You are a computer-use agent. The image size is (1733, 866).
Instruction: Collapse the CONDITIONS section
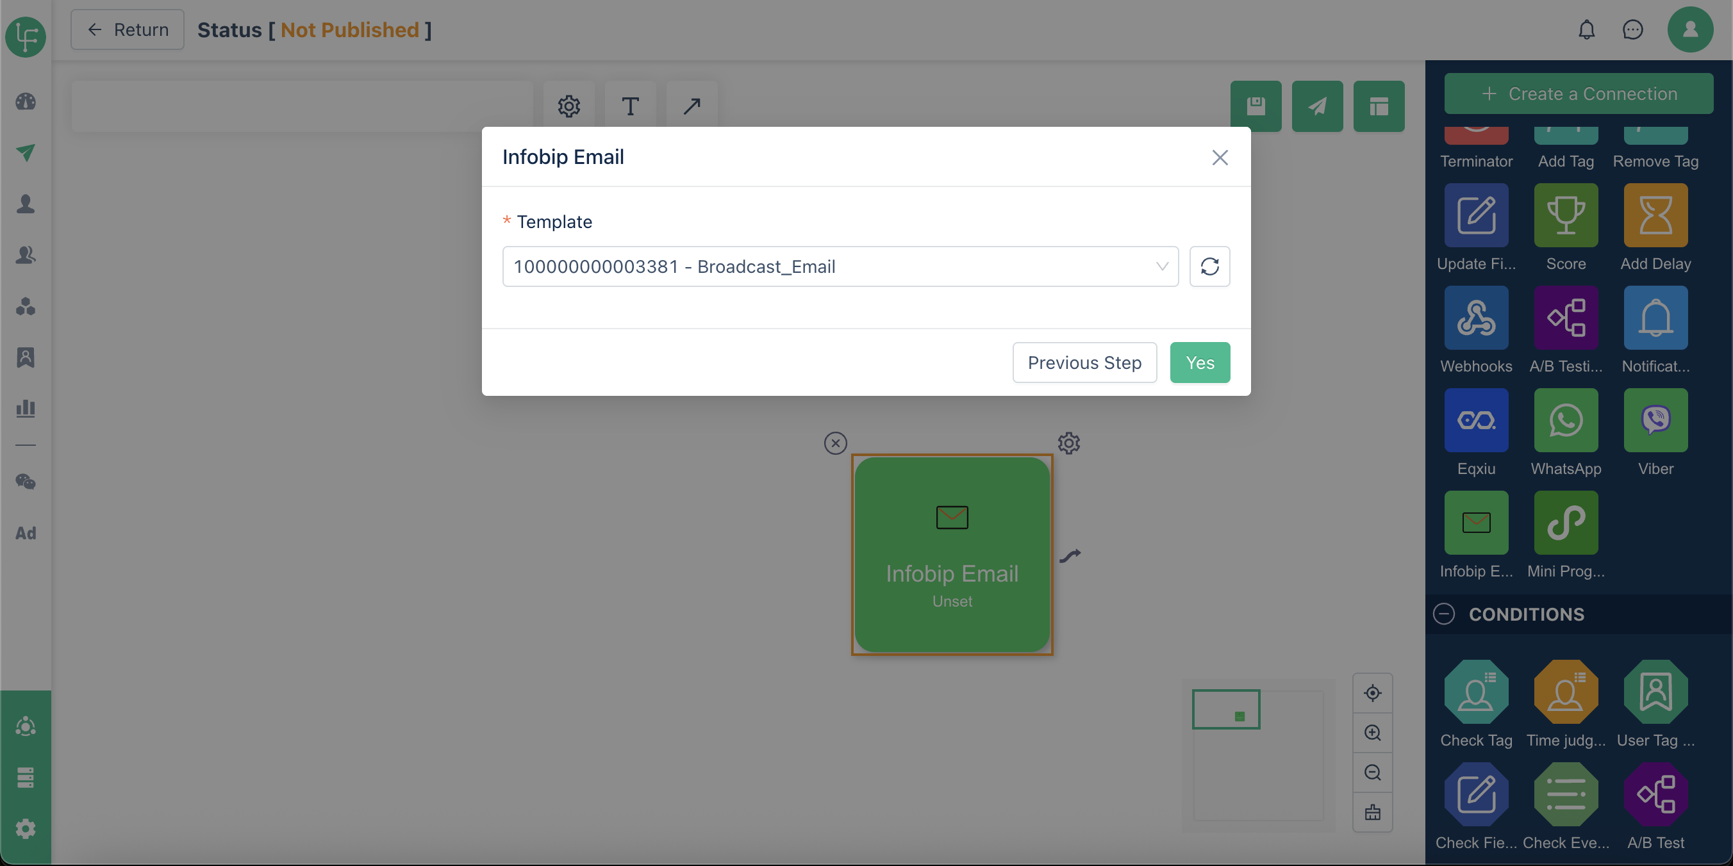[x=1443, y=614]
